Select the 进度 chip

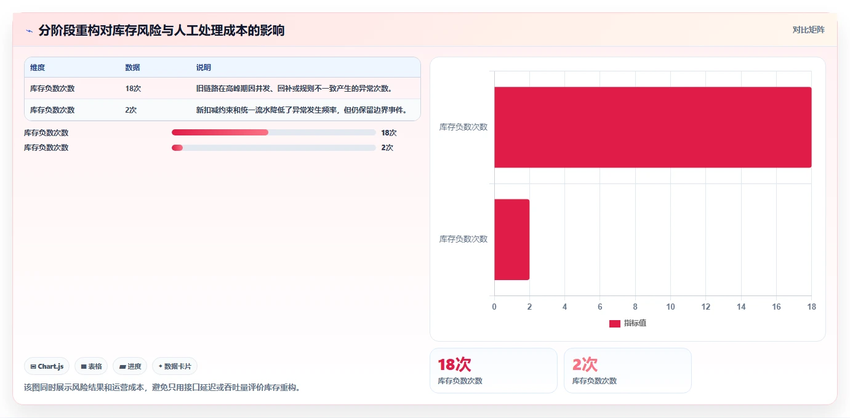tap(130, 366)
